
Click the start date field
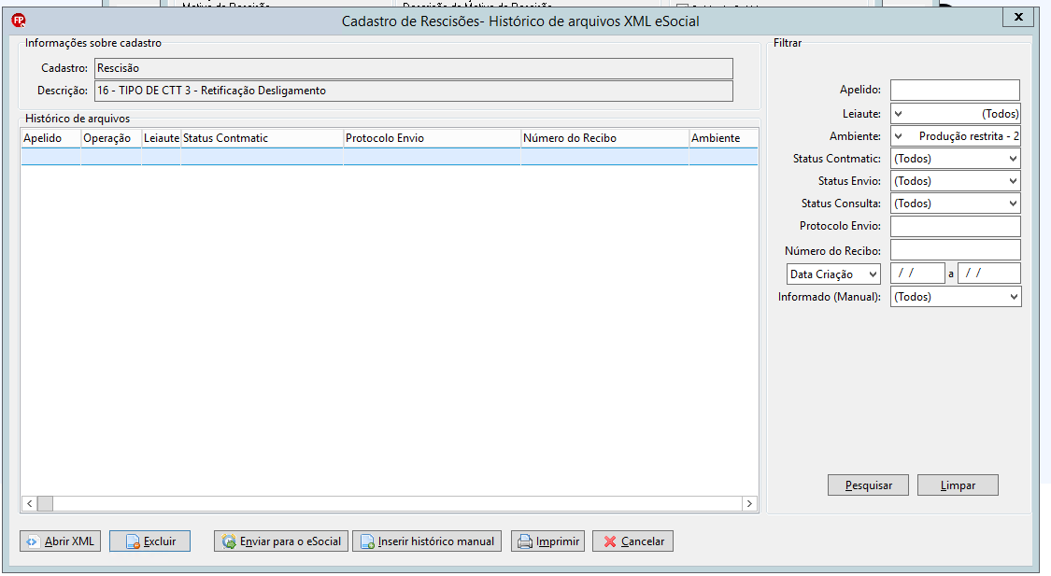917,274
